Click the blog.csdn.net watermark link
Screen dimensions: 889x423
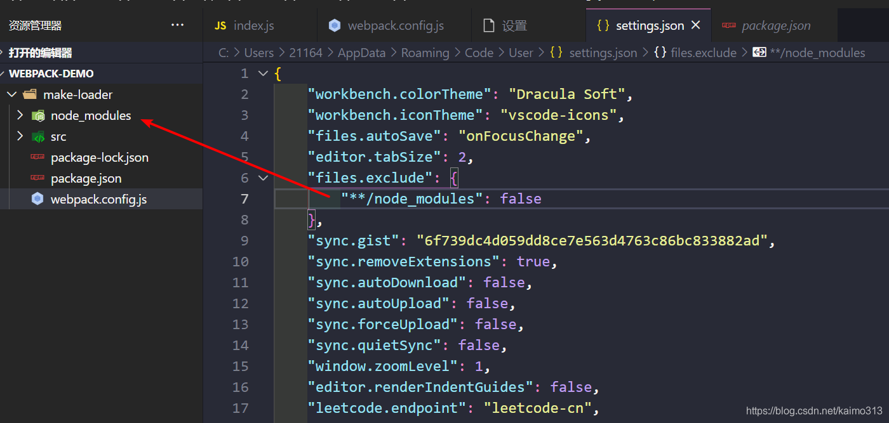[813, 411]
